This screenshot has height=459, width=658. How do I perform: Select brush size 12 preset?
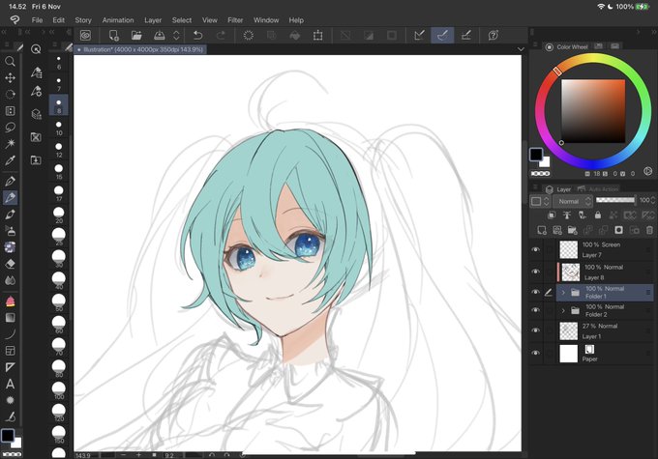[x=59, y=149]
